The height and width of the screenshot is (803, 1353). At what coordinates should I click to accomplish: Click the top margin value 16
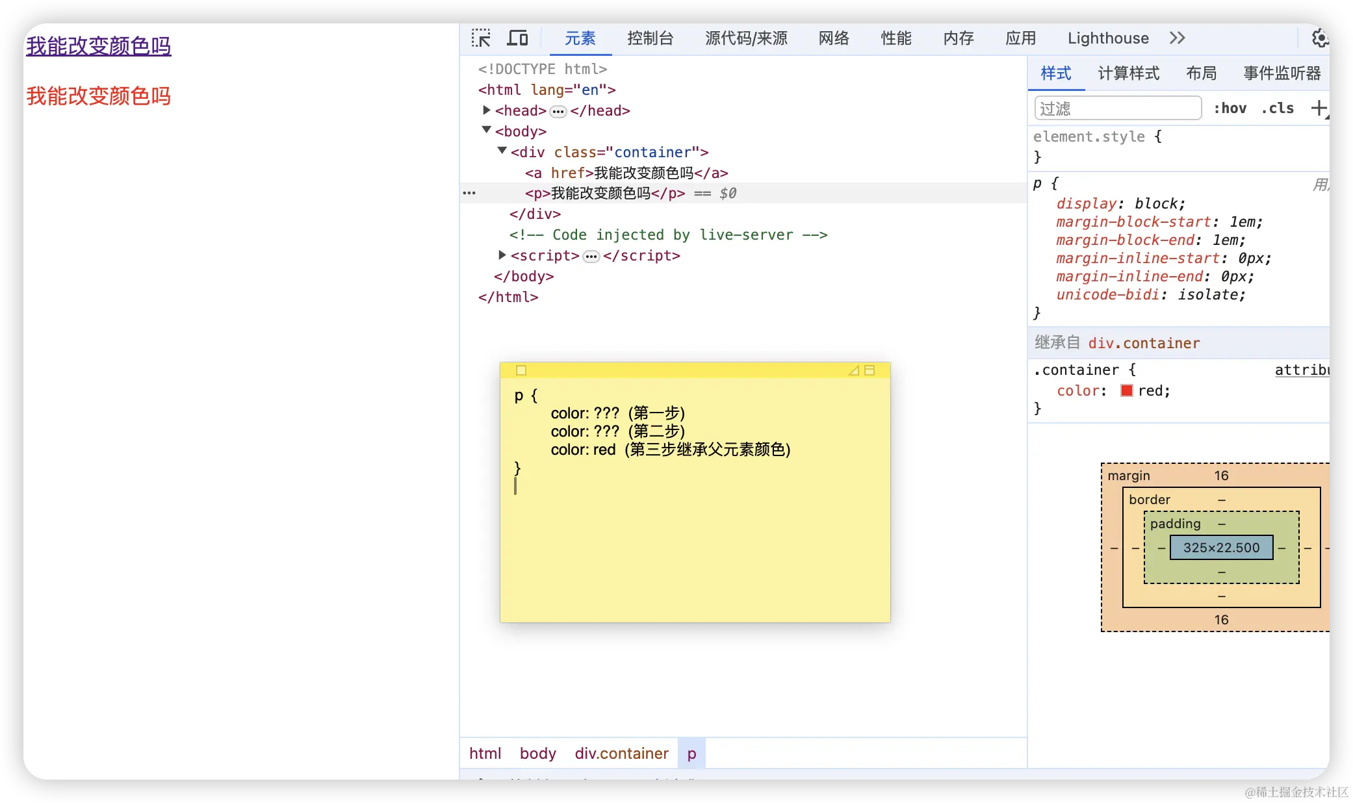point(1221,476)
